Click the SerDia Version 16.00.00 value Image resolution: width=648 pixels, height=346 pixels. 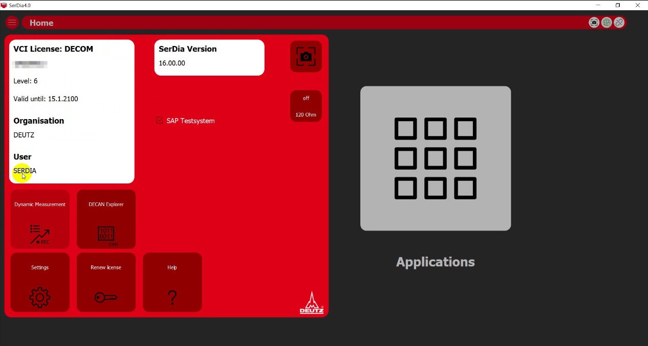[x=172, y=63]
